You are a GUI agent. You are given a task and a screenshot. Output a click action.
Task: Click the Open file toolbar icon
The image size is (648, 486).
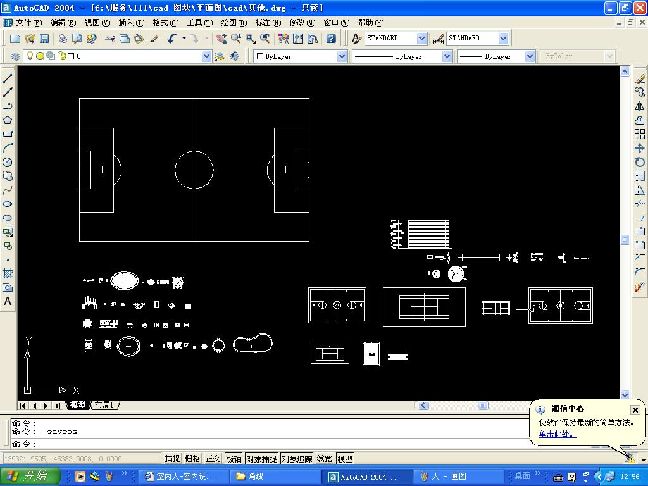pyautogui.click(x=30, y=39)
